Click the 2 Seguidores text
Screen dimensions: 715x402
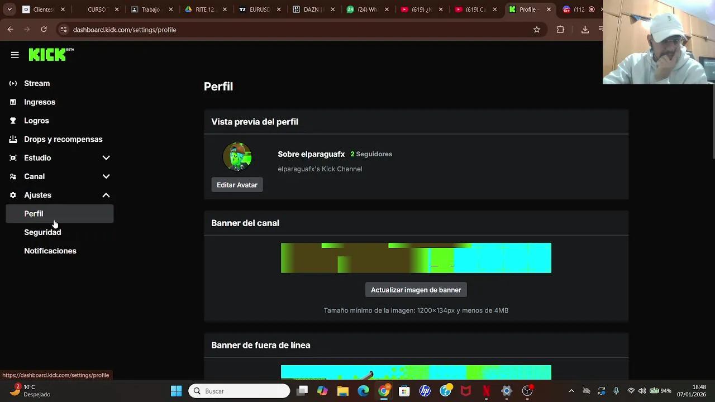pos(371,154)
